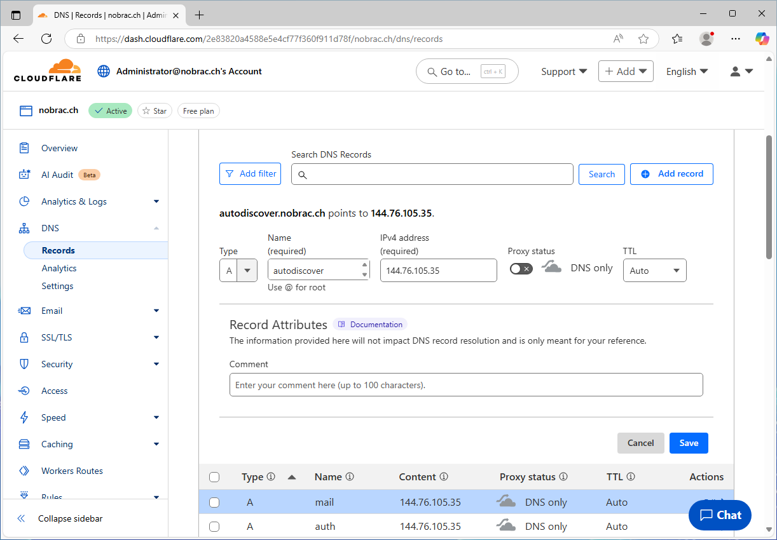Expand the Email sidebar section
Viewport: 777px width, 540px height.
[156, 311]
